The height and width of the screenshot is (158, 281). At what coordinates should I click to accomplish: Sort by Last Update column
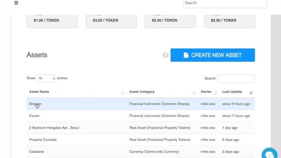click(x=237, y=92)
